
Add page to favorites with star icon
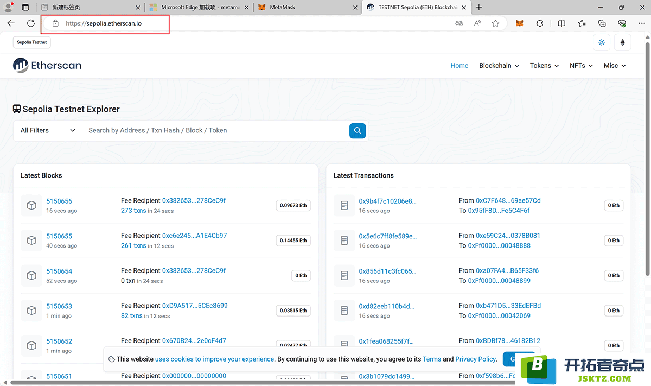tap(495, 23)
